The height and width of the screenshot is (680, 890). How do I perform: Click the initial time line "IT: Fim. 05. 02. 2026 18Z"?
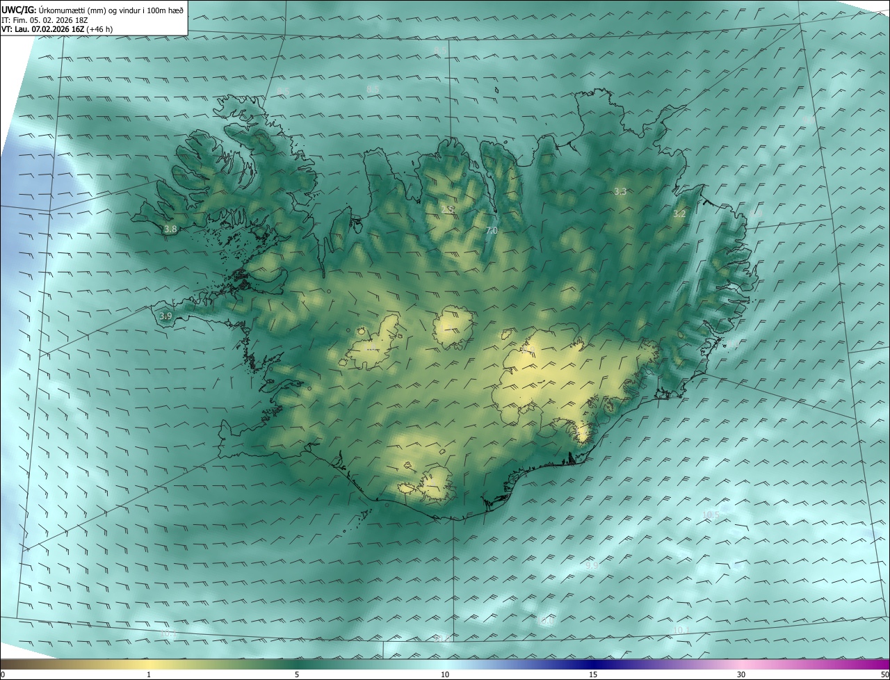44,19
